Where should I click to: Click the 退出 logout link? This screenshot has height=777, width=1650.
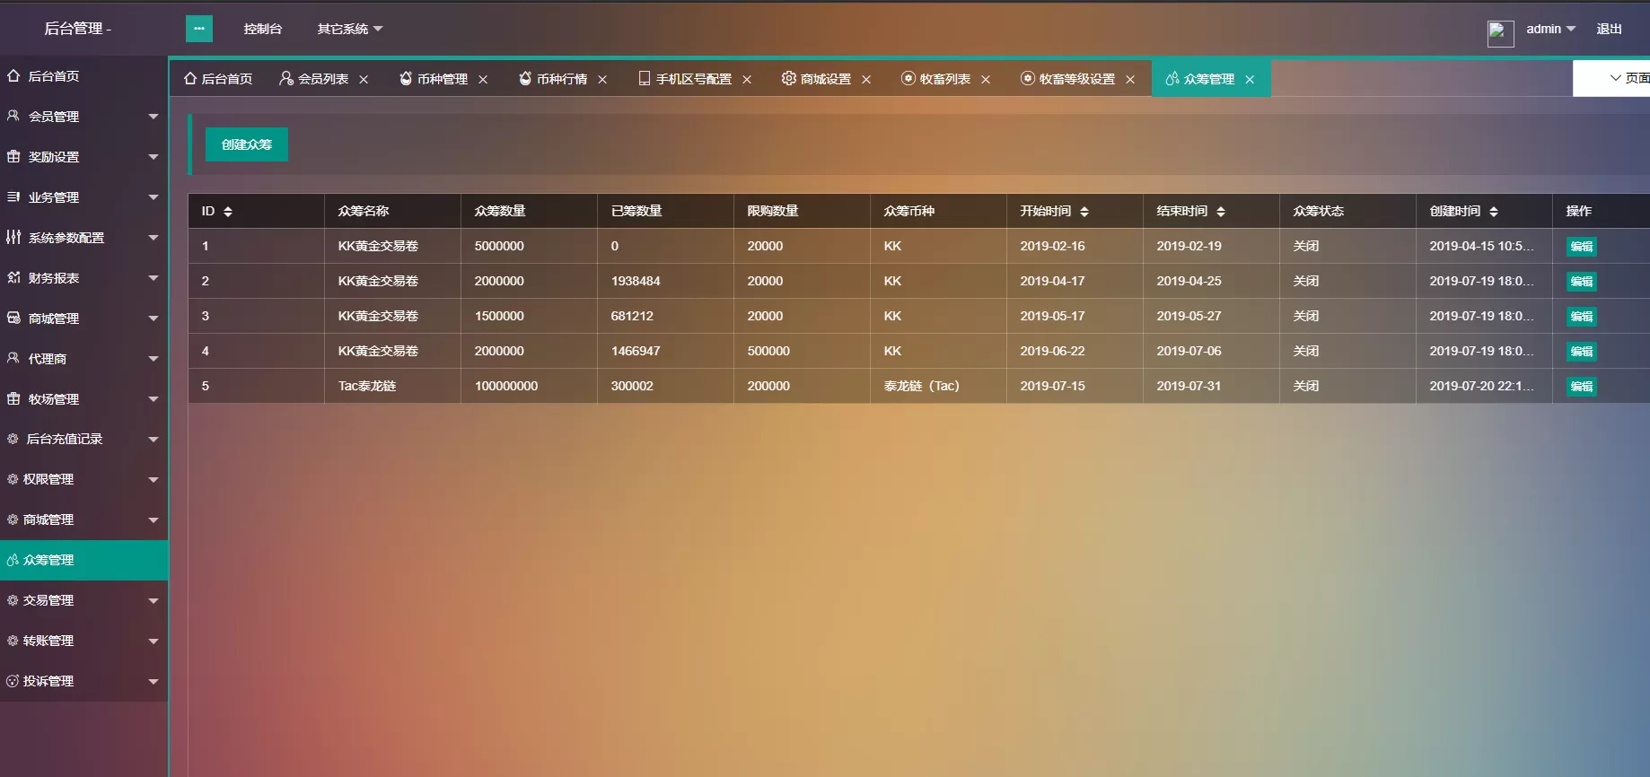[1609, 29]
